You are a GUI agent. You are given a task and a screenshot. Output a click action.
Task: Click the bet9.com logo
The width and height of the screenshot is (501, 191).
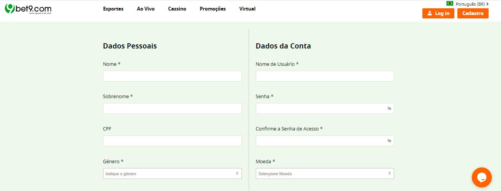28,9
